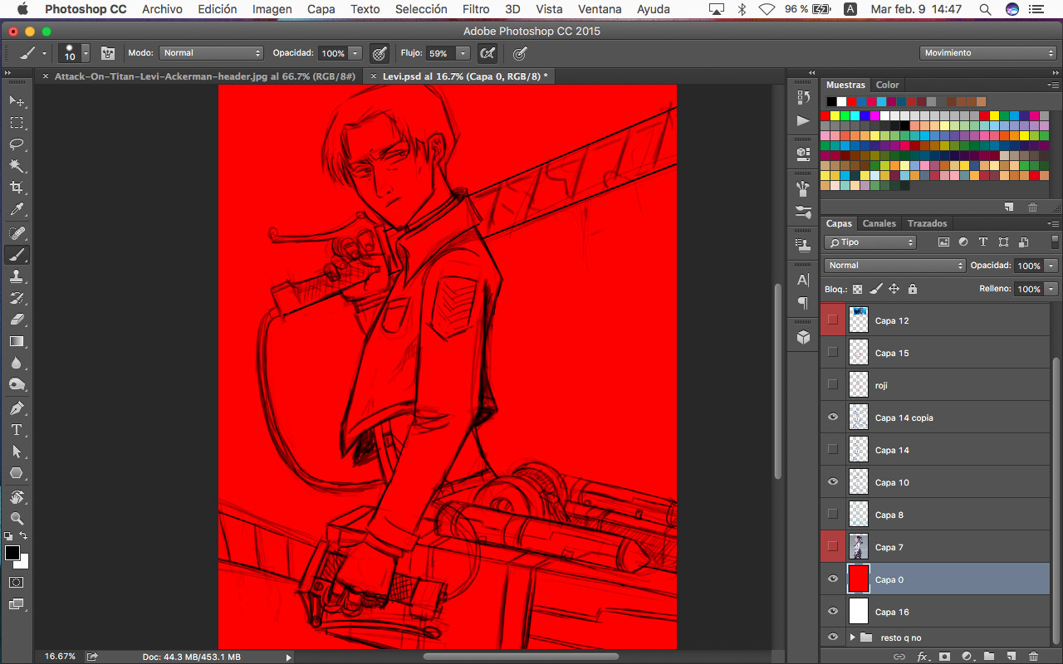The width and height of the screenshot is (1063, 664).
Task: Select the Magic Wand tool
Action: point(17,166)
